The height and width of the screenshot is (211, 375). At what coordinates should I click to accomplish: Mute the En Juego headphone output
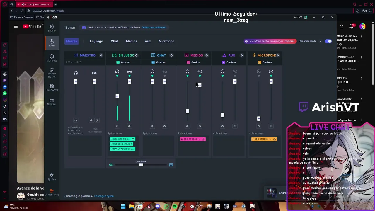click(x=117, y=126)
